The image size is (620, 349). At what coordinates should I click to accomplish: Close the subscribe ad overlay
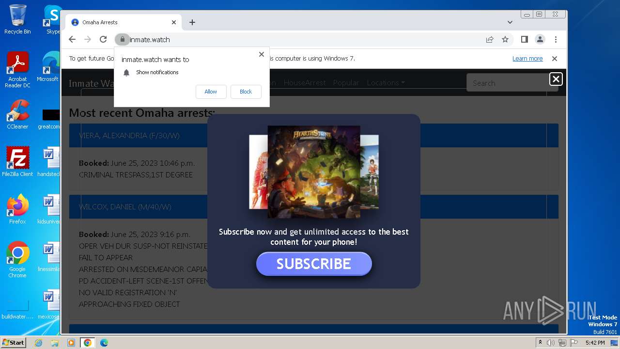556,79
